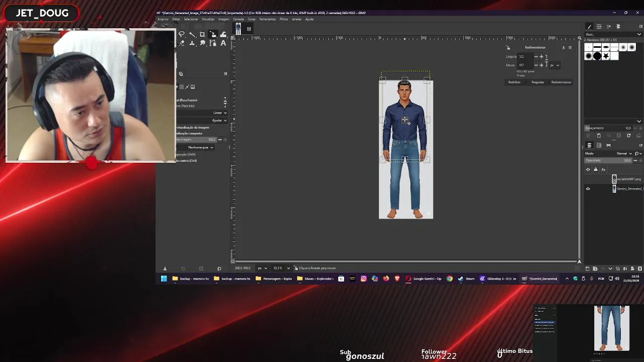644x362 pixels.
Task: Open the Layers tab icon
Action: (589, 145)
